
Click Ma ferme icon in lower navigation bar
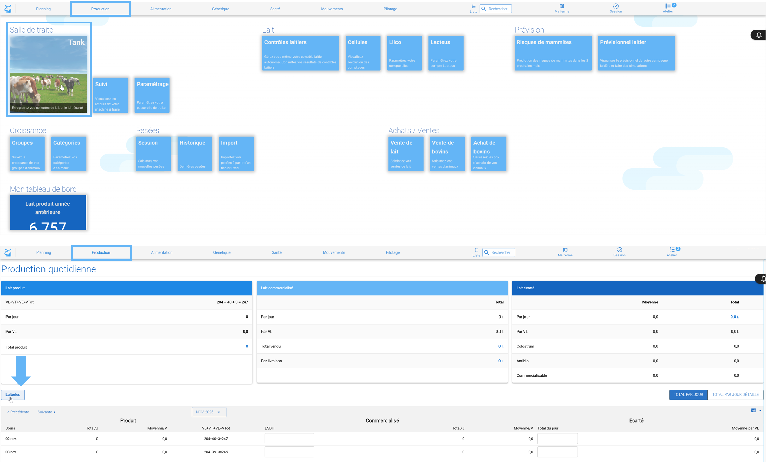coord(565,252)
